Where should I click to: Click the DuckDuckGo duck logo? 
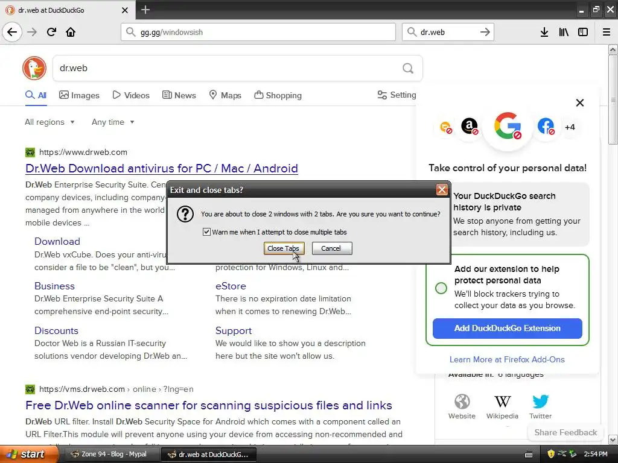34,68
